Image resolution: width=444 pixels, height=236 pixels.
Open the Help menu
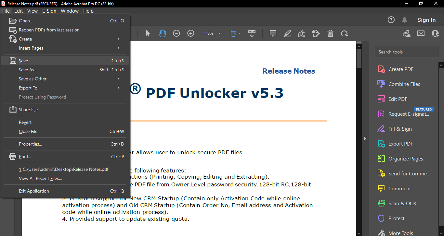88,11
